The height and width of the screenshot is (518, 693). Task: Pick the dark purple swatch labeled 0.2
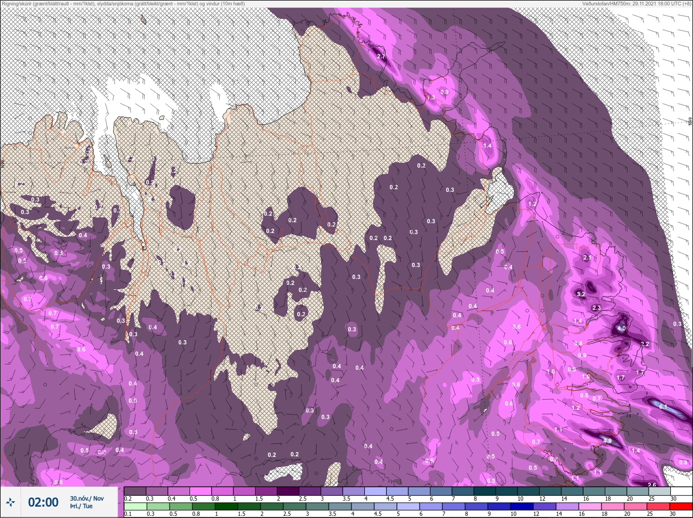tap(135, 491)
